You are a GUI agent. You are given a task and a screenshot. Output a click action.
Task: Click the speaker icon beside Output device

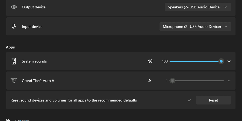(x=14, y=7)
